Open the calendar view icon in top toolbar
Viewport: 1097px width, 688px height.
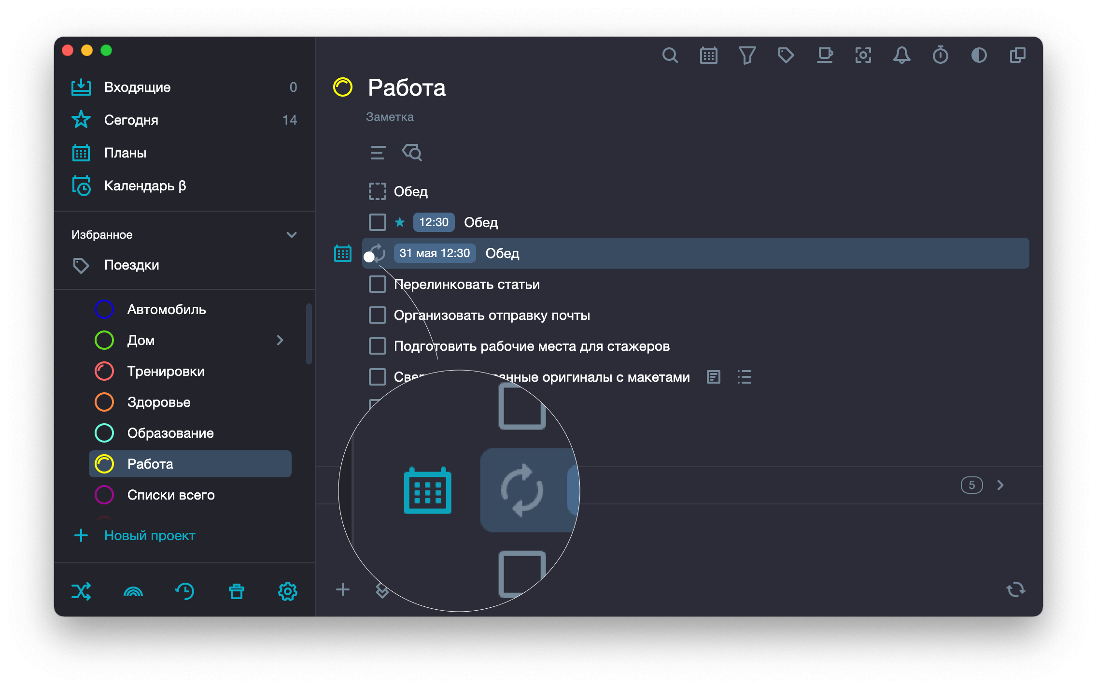pos(708,56)
